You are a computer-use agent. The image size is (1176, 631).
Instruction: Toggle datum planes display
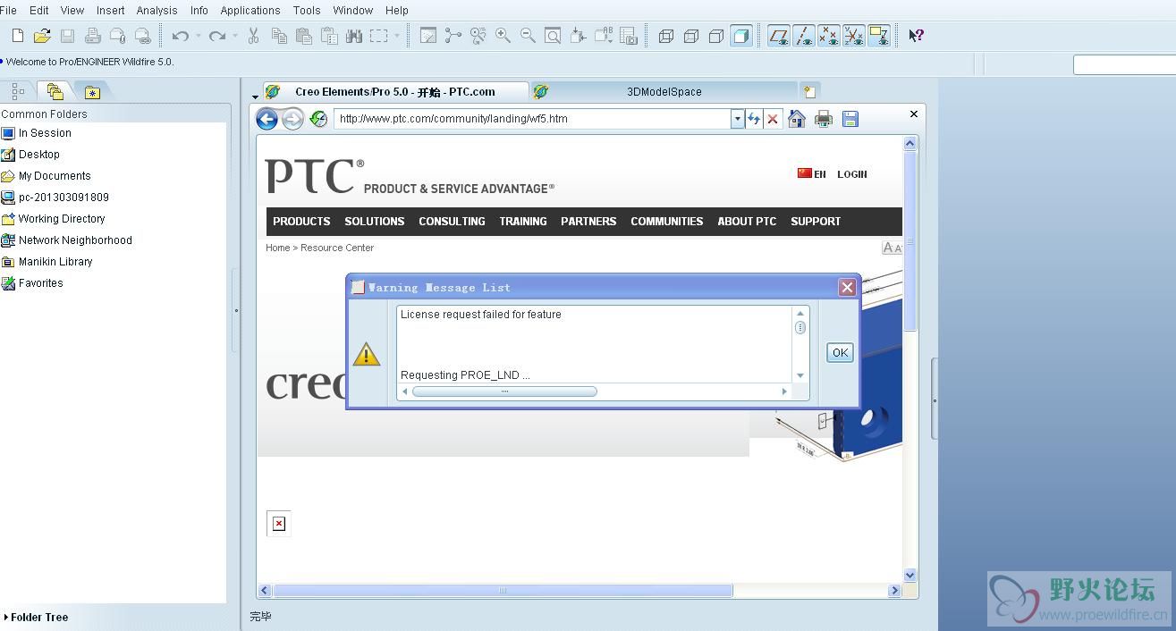(779, 36)
